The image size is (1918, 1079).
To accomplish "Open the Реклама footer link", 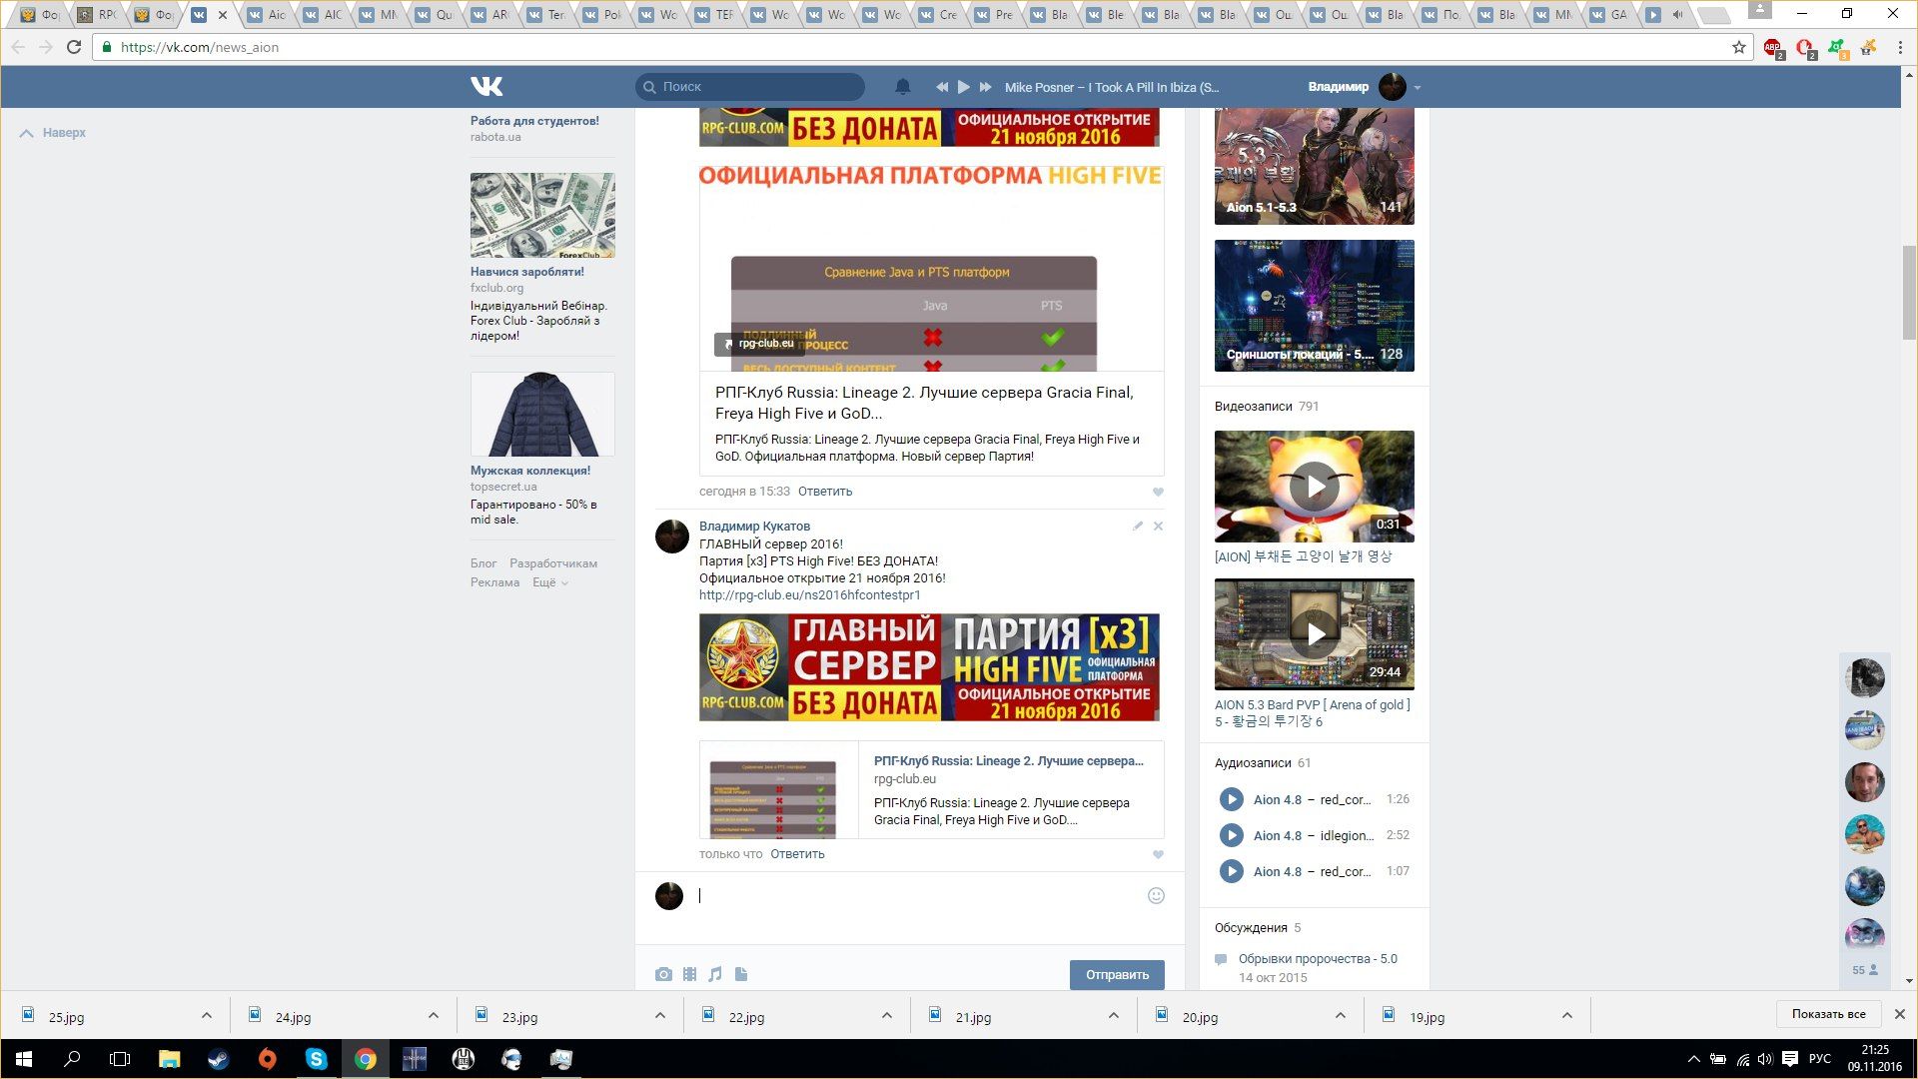I will 494,582.
